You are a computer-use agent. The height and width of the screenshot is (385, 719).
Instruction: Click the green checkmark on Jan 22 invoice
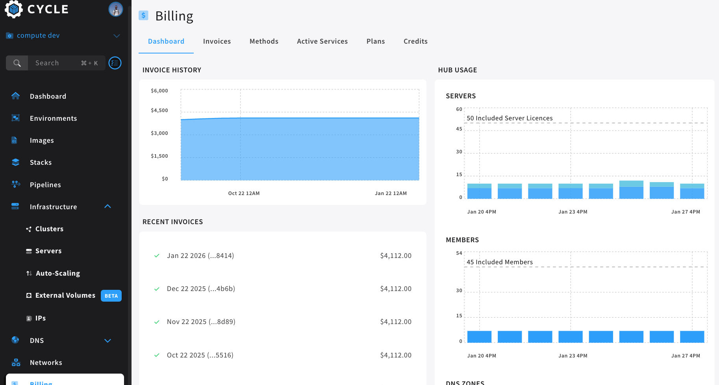coord(156,255)
